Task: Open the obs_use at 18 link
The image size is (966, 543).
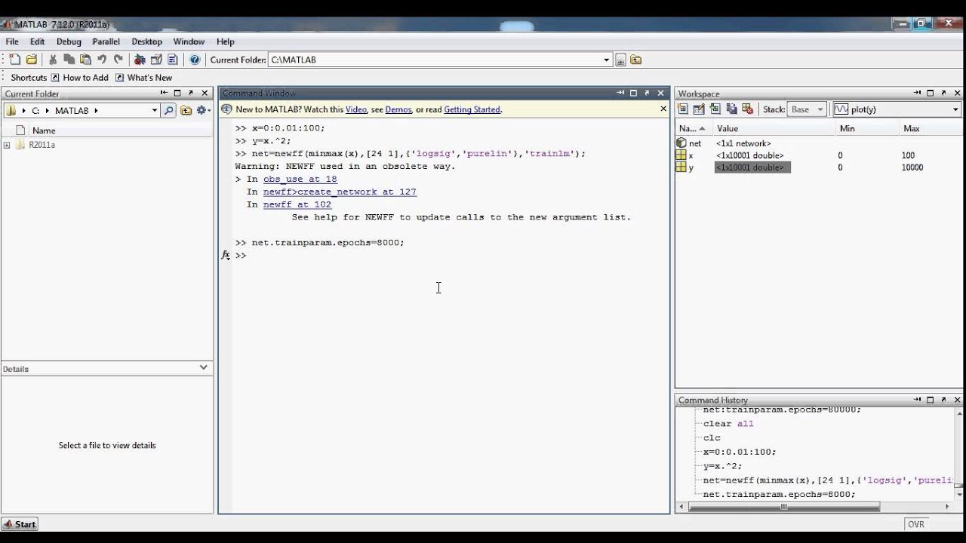Action: [x=300, y=179]
